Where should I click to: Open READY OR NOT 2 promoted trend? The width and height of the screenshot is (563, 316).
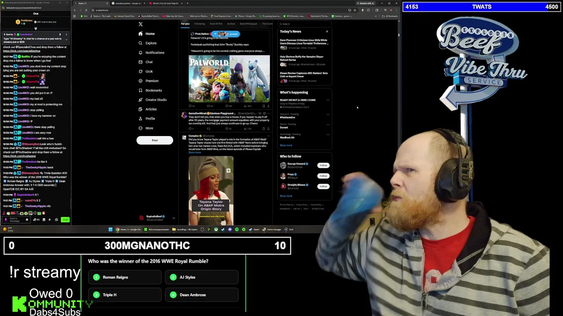[298, 100]
